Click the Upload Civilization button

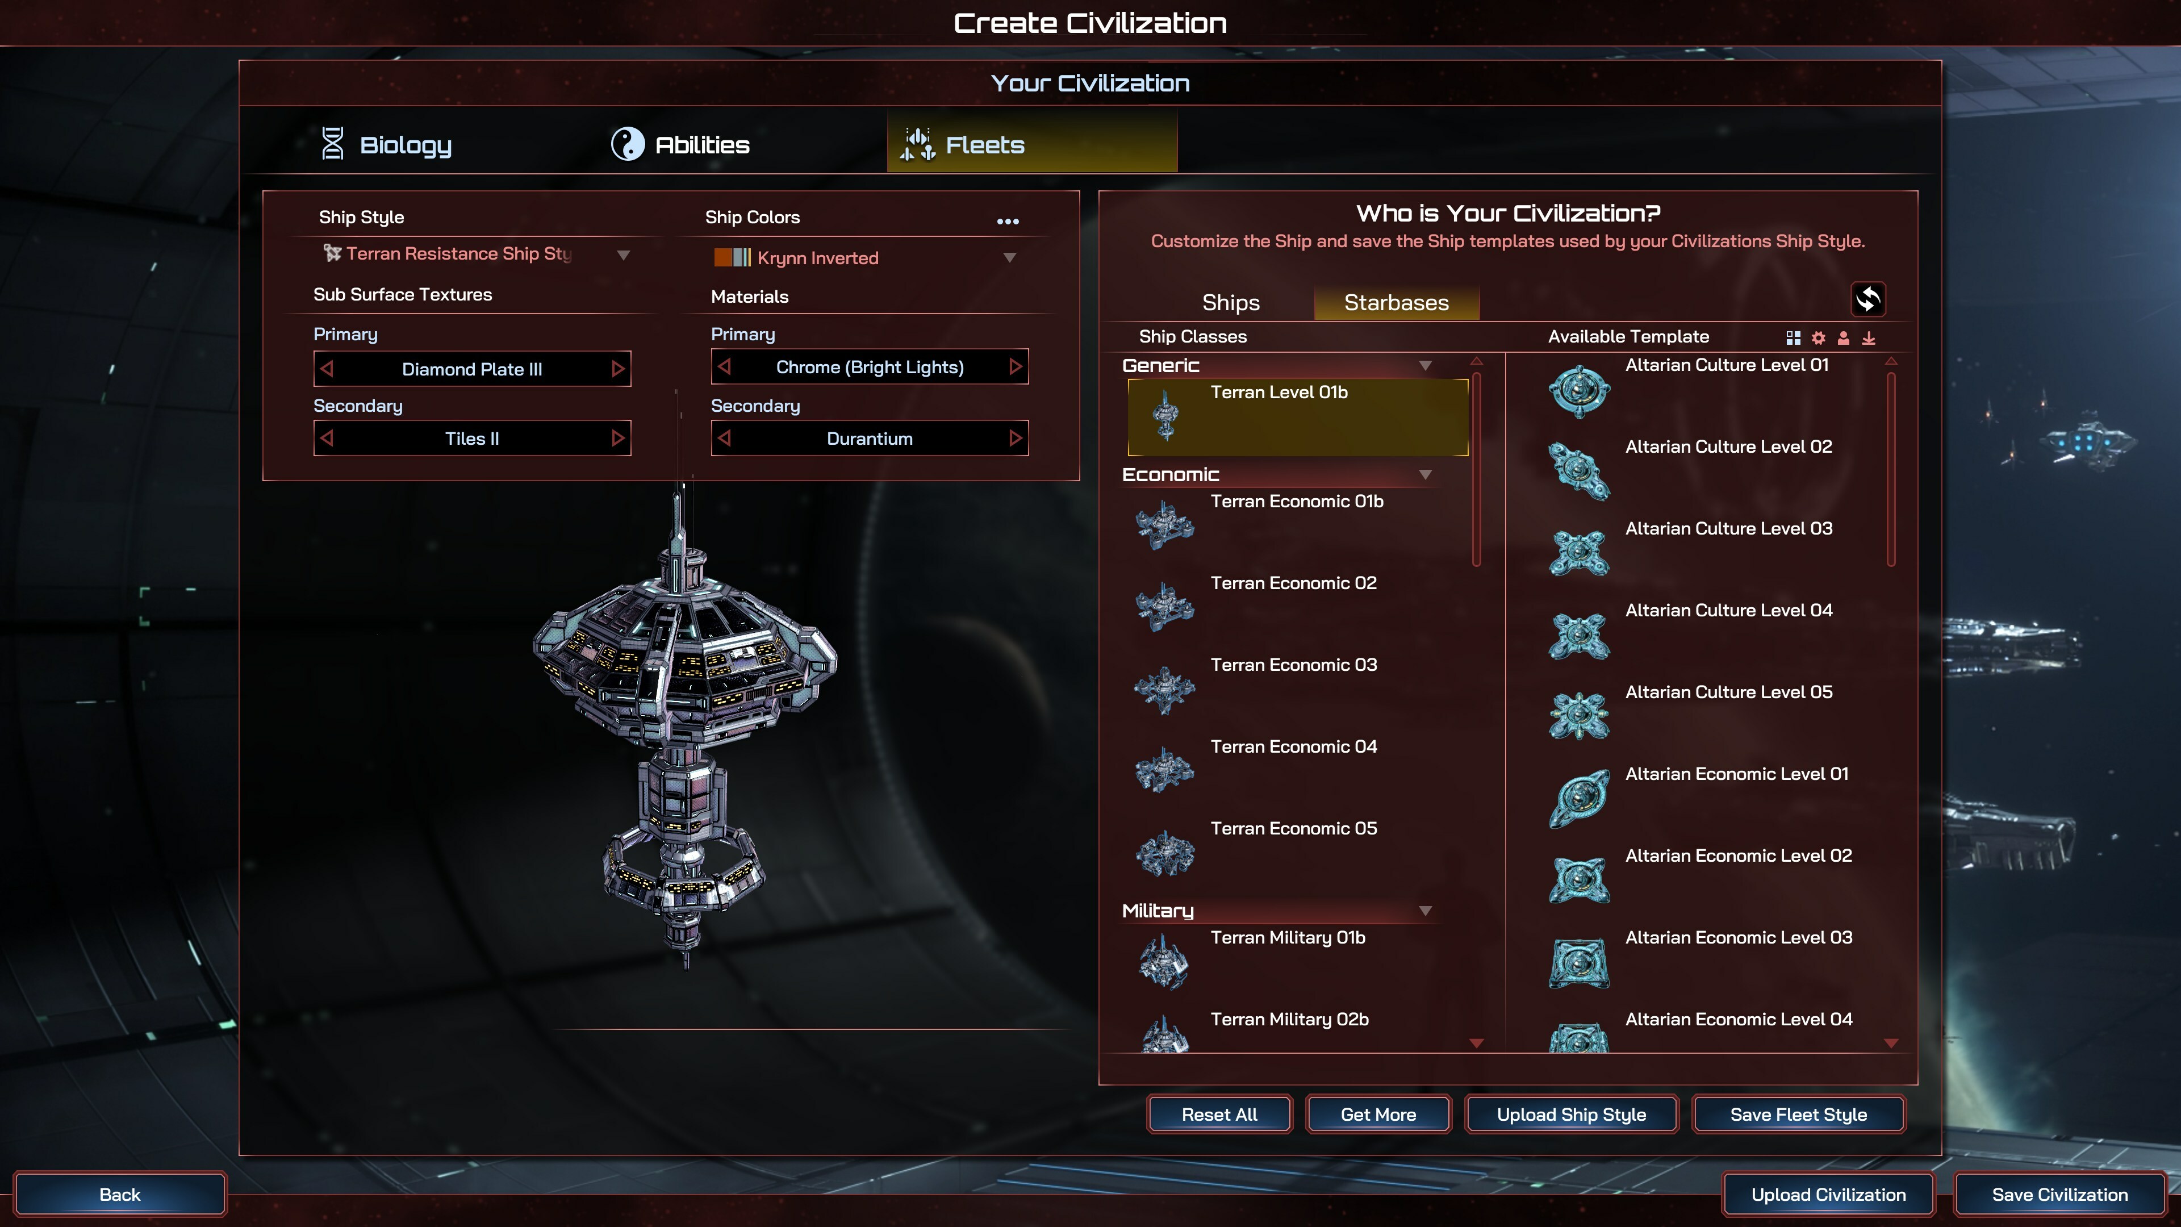[1829, 1195]
